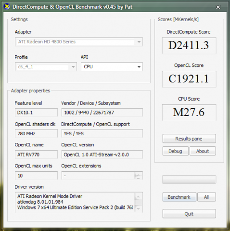The image size is (230, 231).
Task: Open the Results pane
Action: coord(189,139)
